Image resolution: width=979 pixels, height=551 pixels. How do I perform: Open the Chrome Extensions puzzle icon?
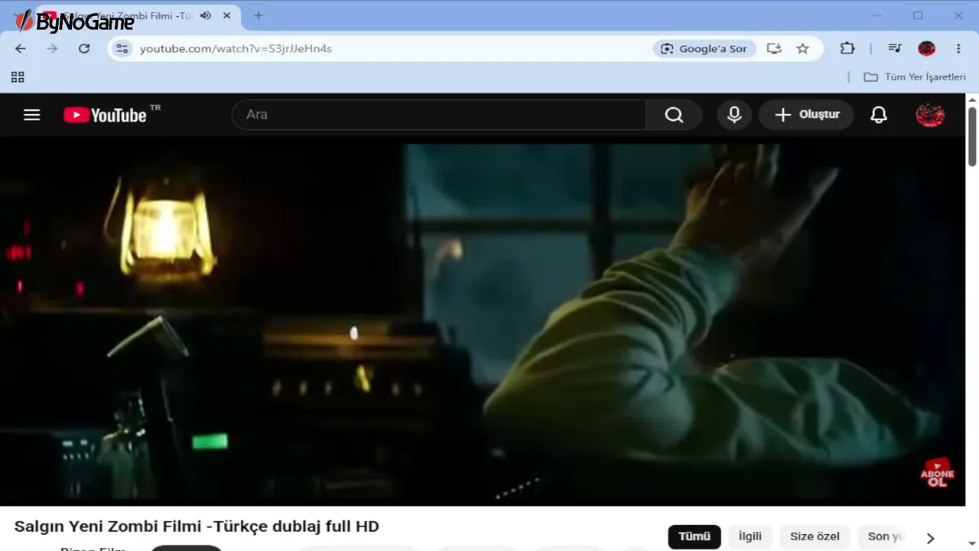847,48
